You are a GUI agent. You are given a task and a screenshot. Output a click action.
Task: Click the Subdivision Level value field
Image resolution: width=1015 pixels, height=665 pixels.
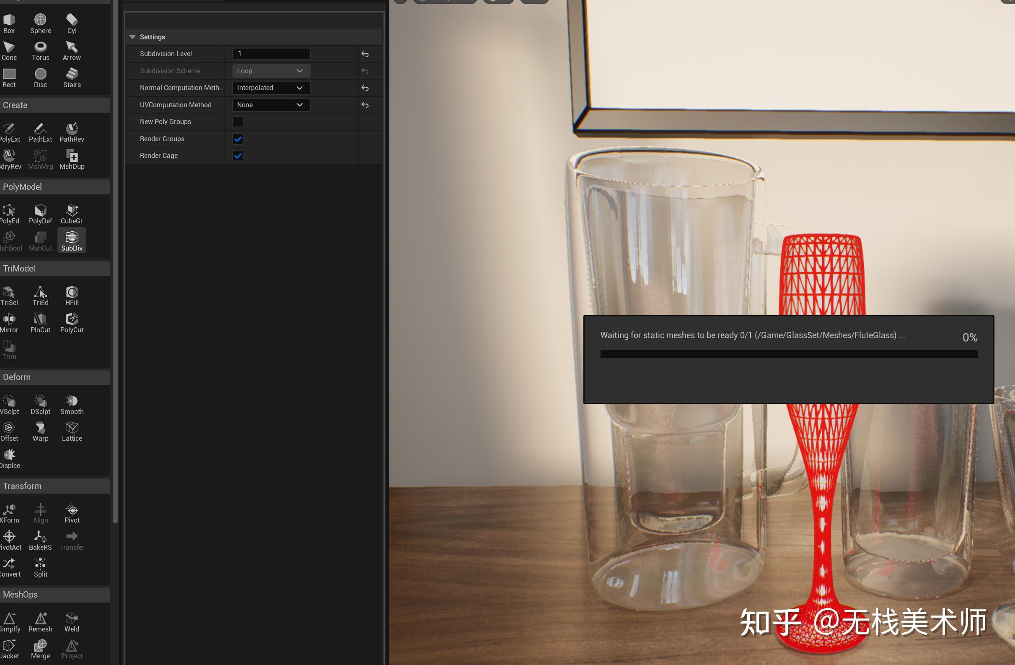(x=271, y=54)
